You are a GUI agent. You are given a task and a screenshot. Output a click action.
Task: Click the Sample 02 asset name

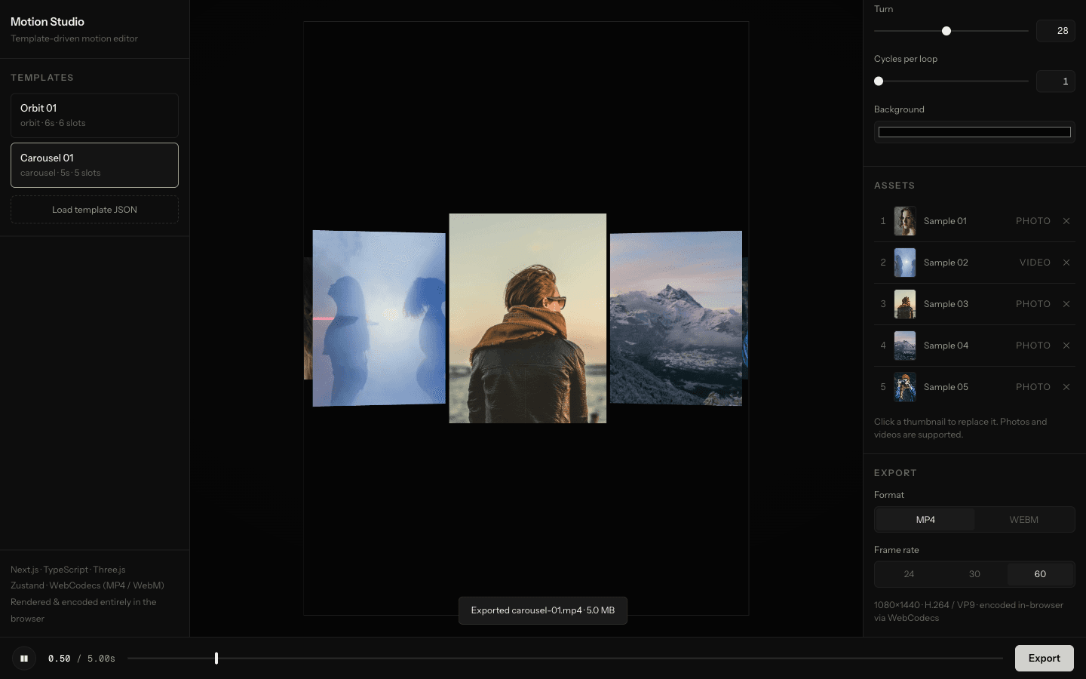pos(946,263)
